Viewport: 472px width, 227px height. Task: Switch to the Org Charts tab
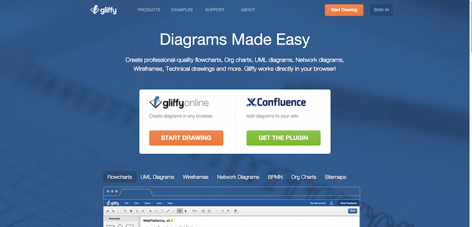coord(303,177)
